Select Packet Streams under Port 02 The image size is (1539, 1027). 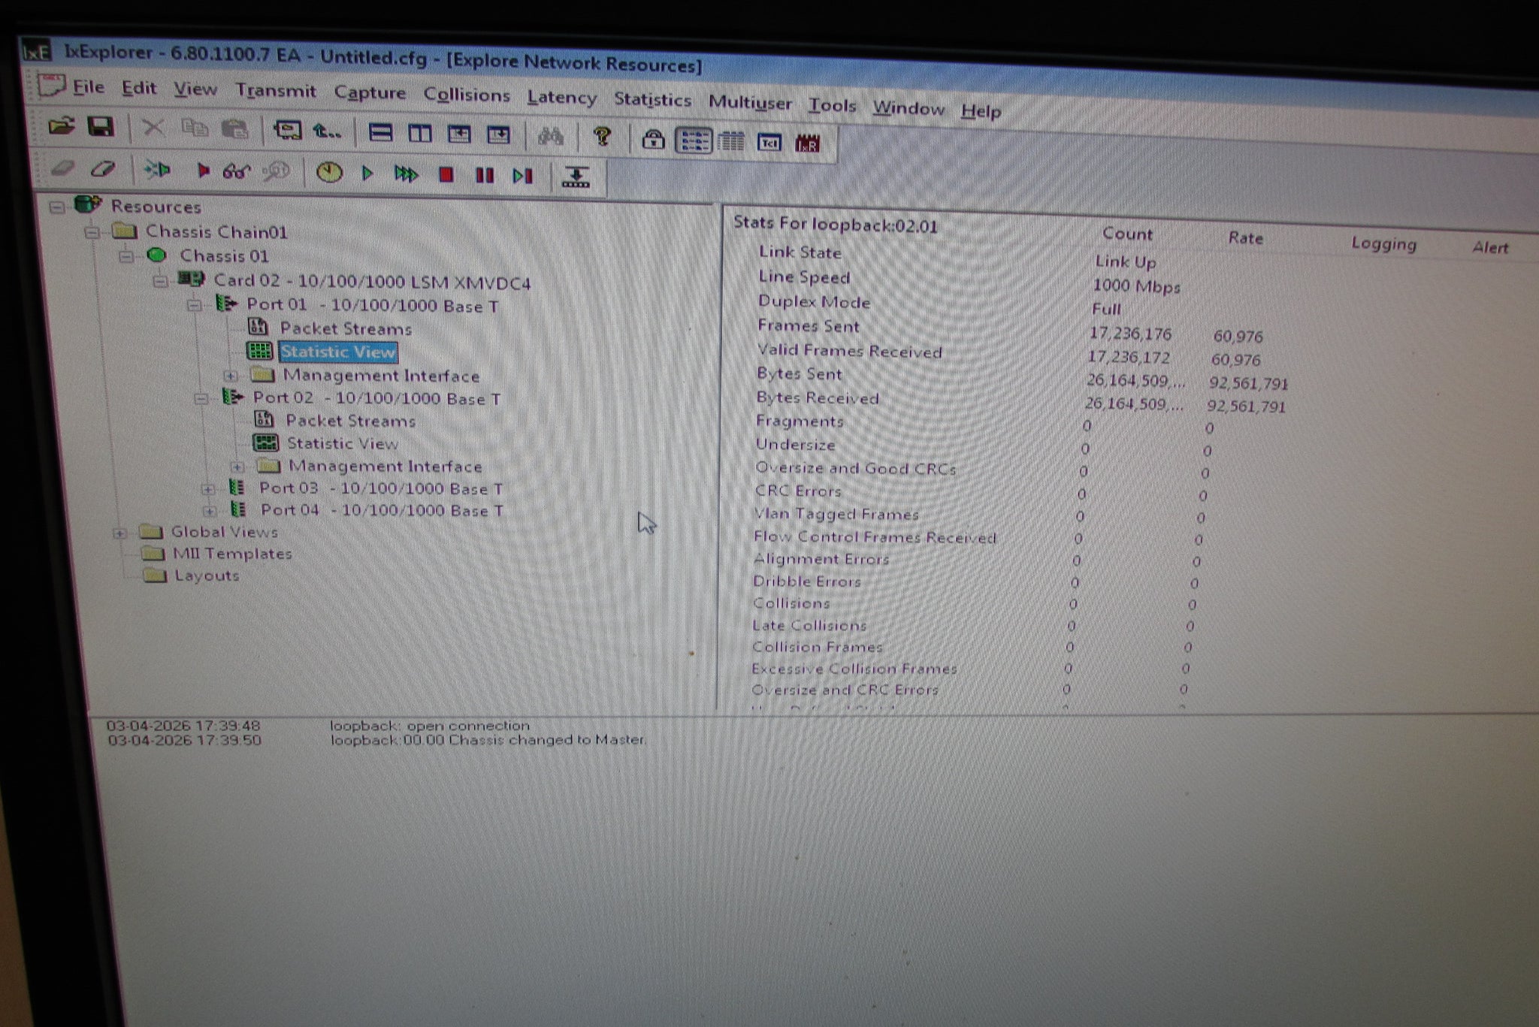(x=349, y=421)
